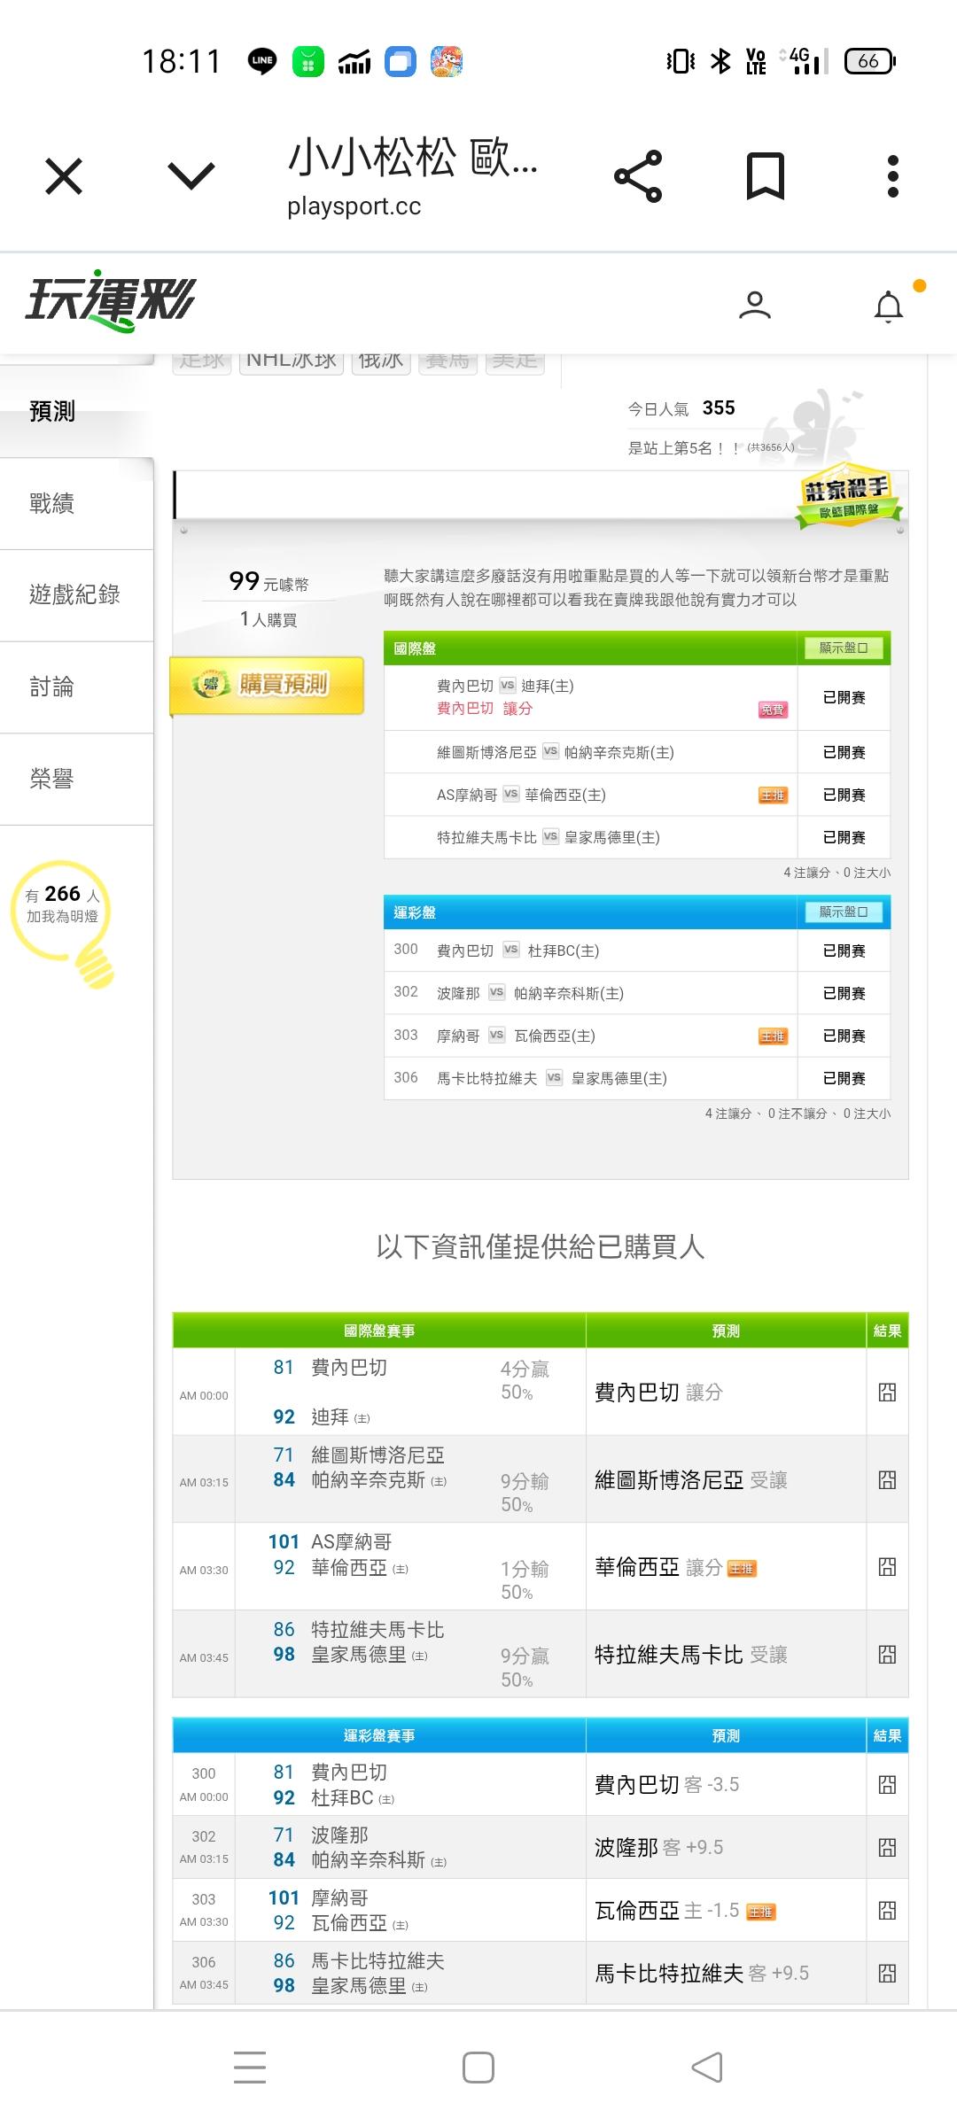Image resolution: width=957 pixels, height=2126 pixels.
Task: Close the in-app browser with the X
Action: [x=64, y=176]
